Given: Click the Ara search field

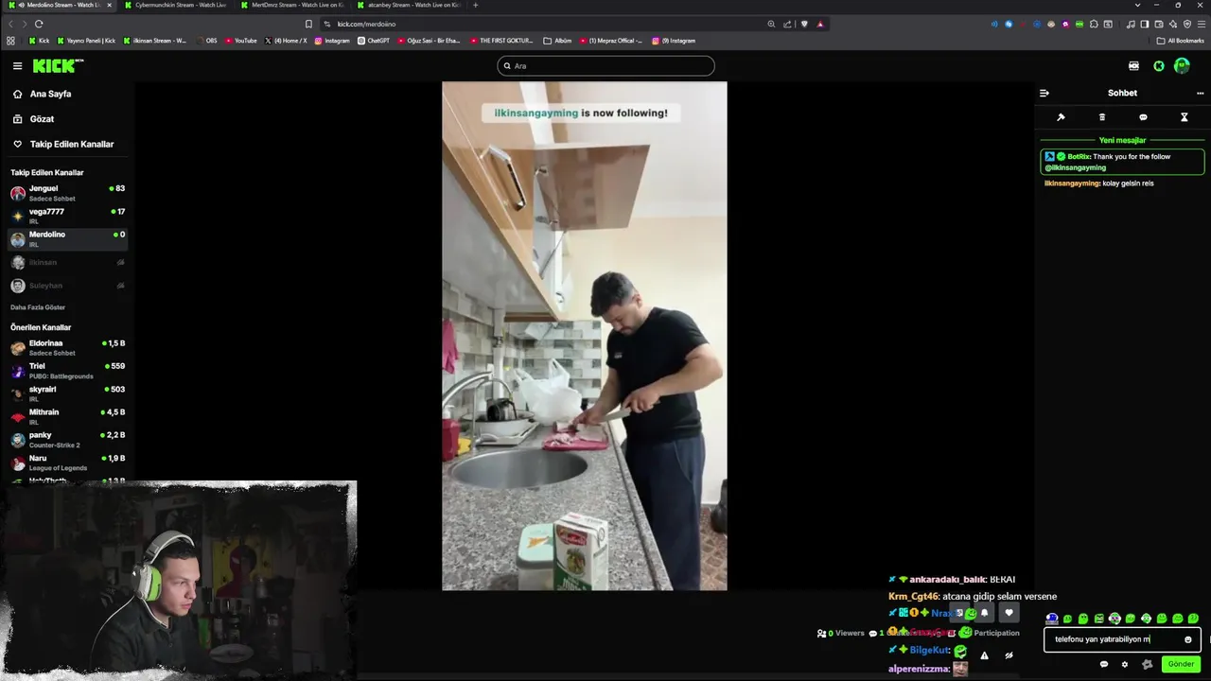Looking at the screenshot, I should point(605,65).
